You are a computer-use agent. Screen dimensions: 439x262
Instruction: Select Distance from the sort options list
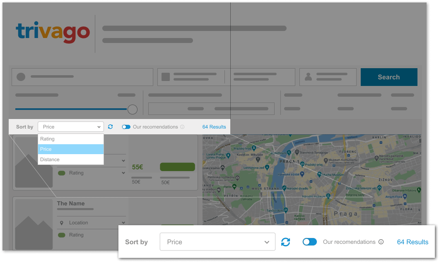coord(70,160)
